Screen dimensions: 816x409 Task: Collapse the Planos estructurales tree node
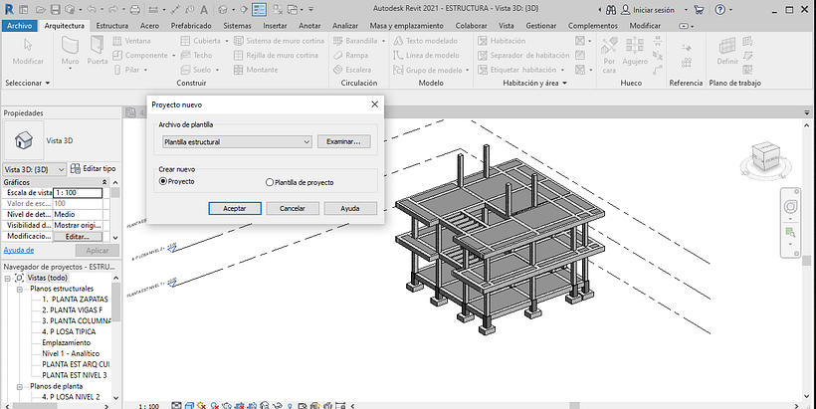[20, 288]
